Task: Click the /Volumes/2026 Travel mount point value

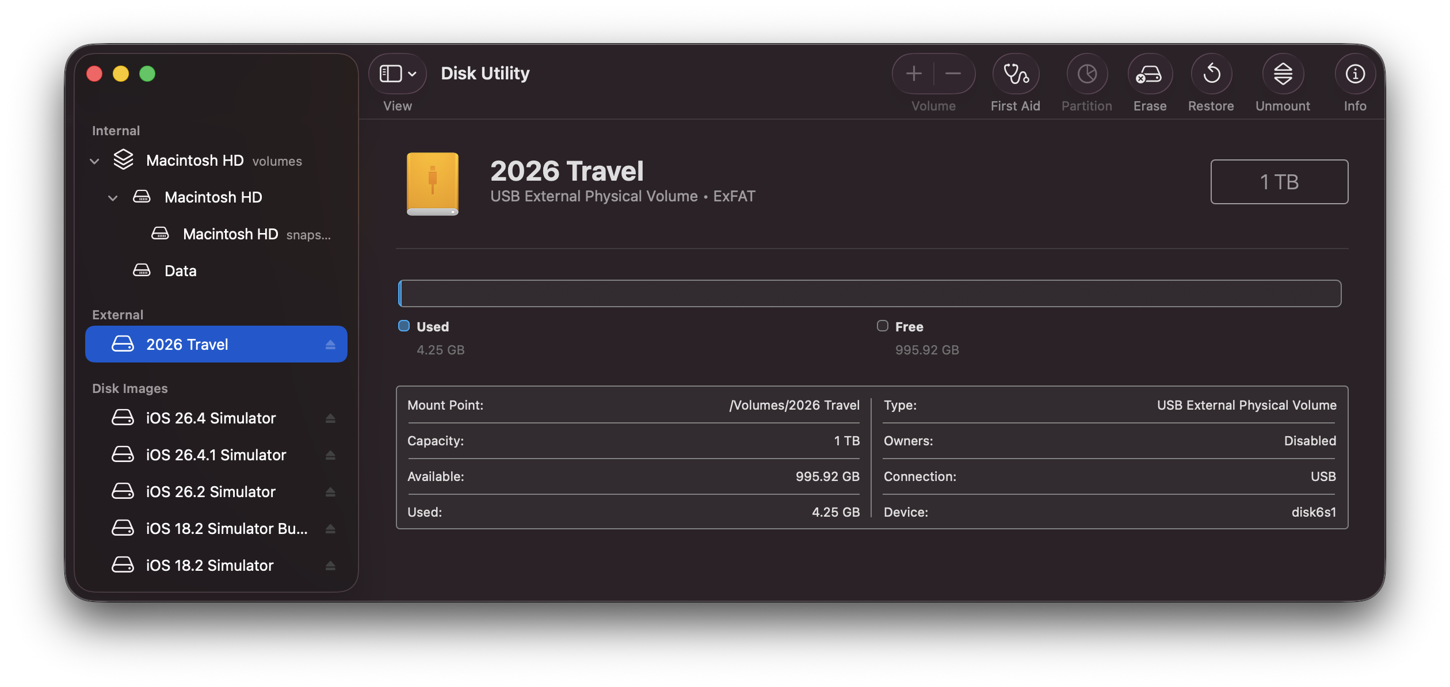Action: [x=795, y=405]
